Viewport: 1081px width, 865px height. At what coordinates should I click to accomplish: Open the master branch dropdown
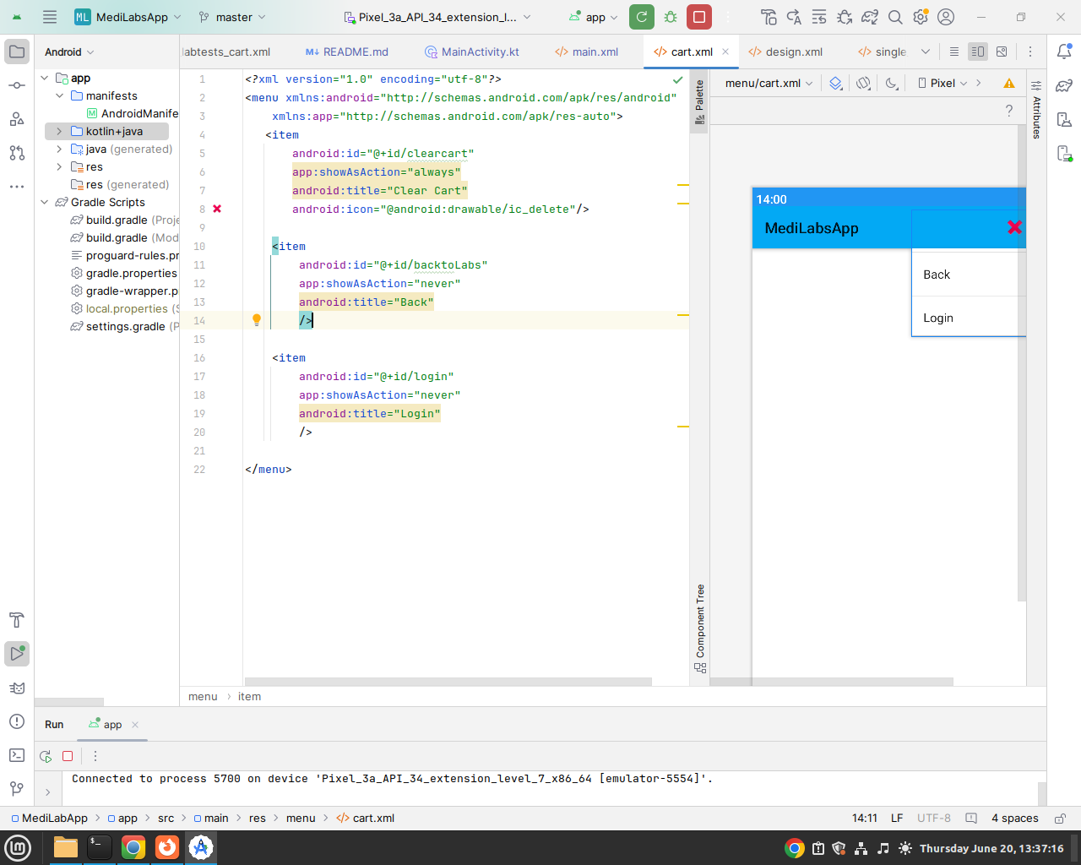click(x=232, y=17)
